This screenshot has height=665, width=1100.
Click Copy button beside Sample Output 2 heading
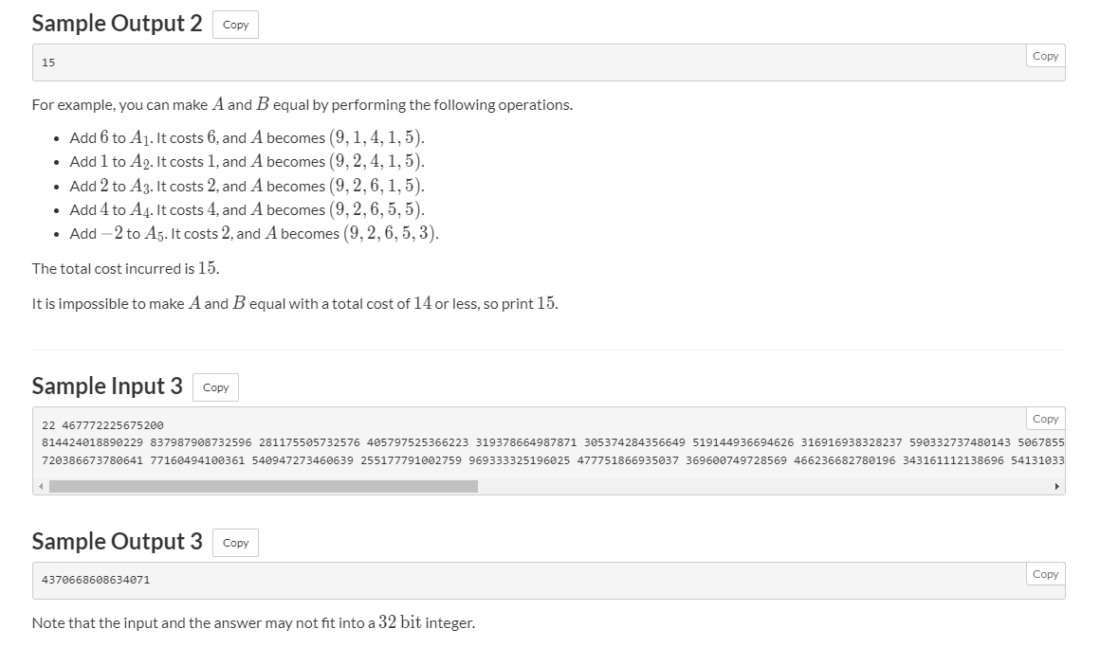(x=235, y=26)
